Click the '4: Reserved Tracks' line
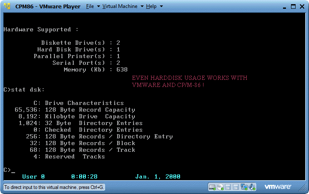The image size is (309, 194). (x=69, y=157)
